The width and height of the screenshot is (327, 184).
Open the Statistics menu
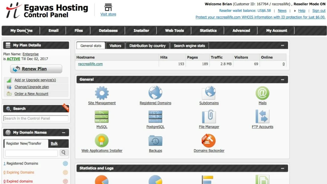point(208,30)
